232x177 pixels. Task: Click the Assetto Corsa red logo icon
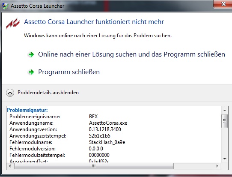(x=13, y=23)
